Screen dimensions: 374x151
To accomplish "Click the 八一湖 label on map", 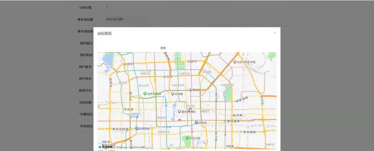I will (135, 117).
